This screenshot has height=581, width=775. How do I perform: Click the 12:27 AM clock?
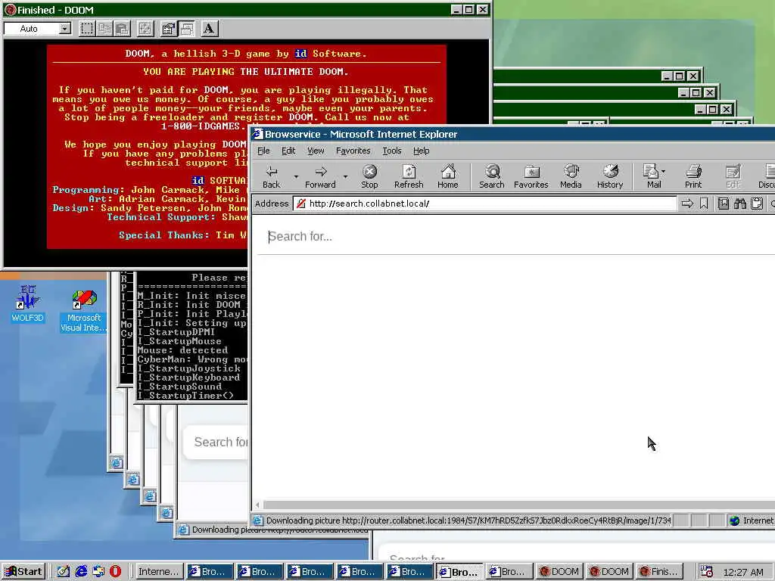743,572
